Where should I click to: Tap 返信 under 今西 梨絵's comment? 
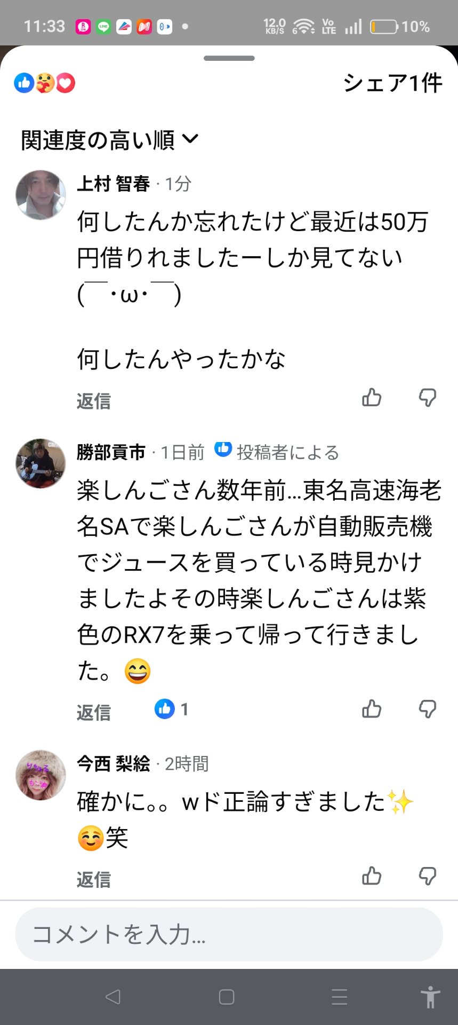point(94,879)
